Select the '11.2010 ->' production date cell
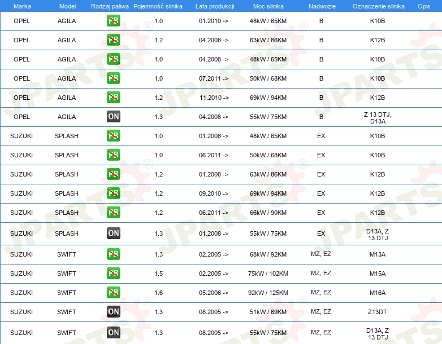 [214, 98]
